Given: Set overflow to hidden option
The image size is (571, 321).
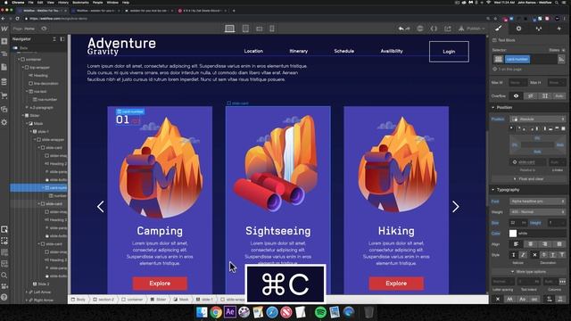Looking at the screenshot, I should (x=531, y=96).
